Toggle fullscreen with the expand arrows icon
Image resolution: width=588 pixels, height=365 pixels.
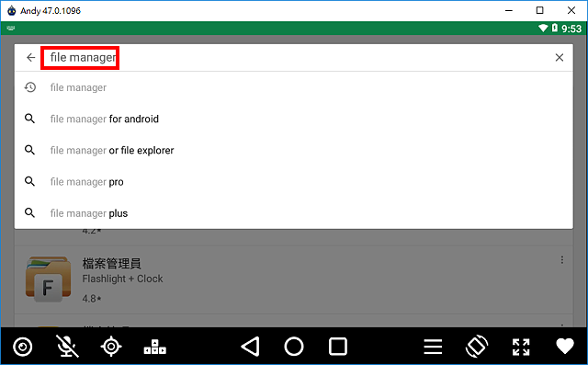click(x=521, y=347)
